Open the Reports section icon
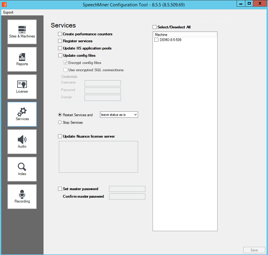Image resolution: width=268 pixels, height=255 pixels. click(22, 59)
